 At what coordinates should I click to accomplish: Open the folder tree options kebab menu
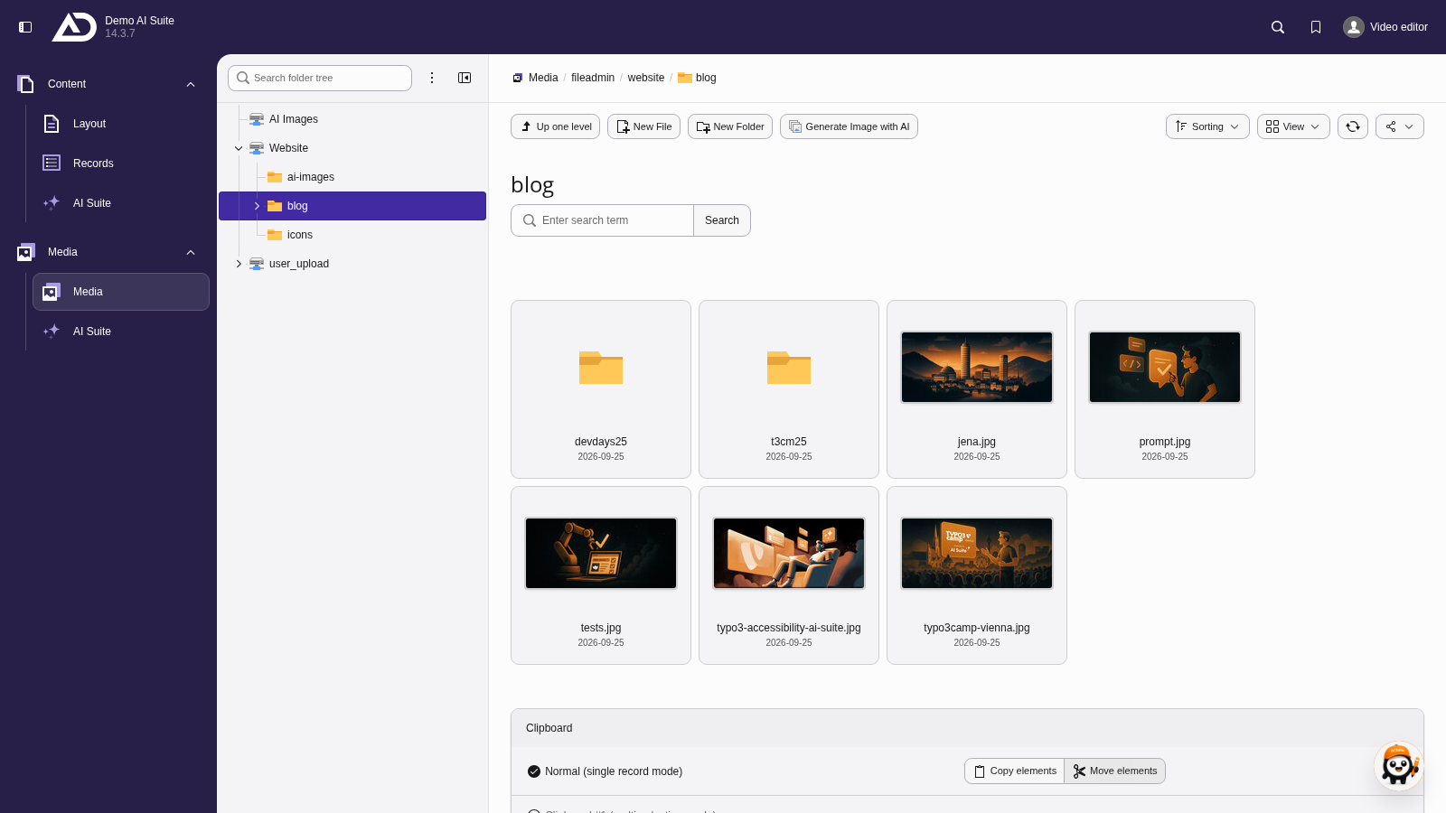[432, 78]
